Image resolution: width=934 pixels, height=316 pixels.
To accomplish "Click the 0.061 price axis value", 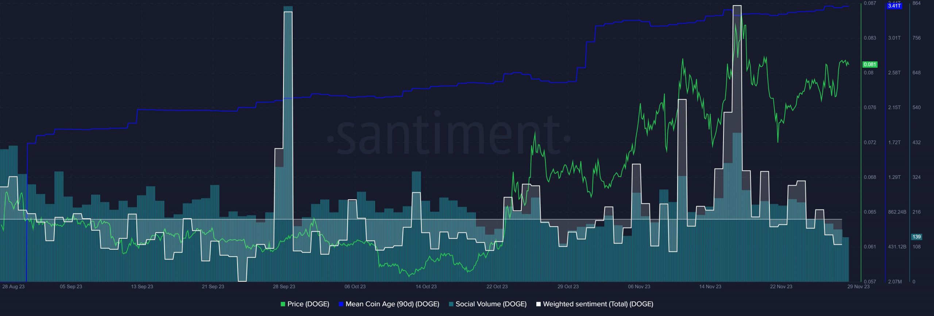I will tap(870, 247).
